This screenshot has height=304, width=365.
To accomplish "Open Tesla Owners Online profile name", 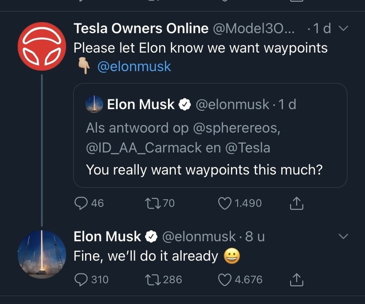I will [141, 28].
